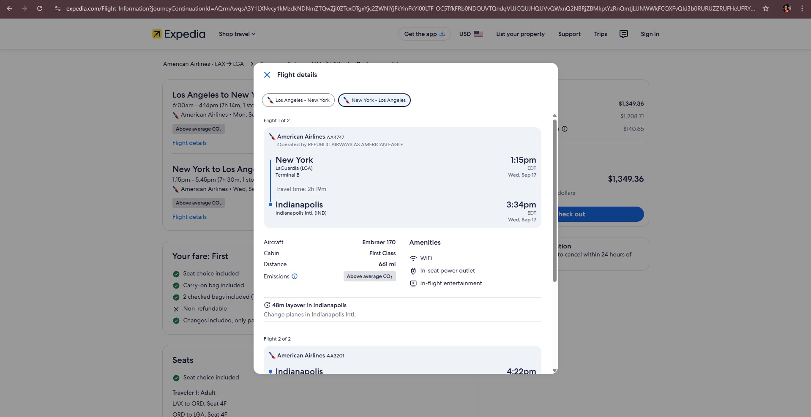Reload the page
Image resolution: width=811 pixels, height=417 pixels.
[40, 8]
